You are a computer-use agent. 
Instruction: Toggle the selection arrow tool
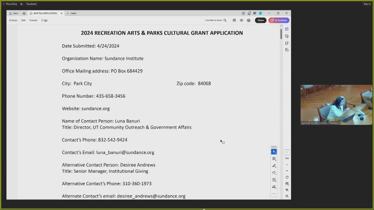(274, 152)
